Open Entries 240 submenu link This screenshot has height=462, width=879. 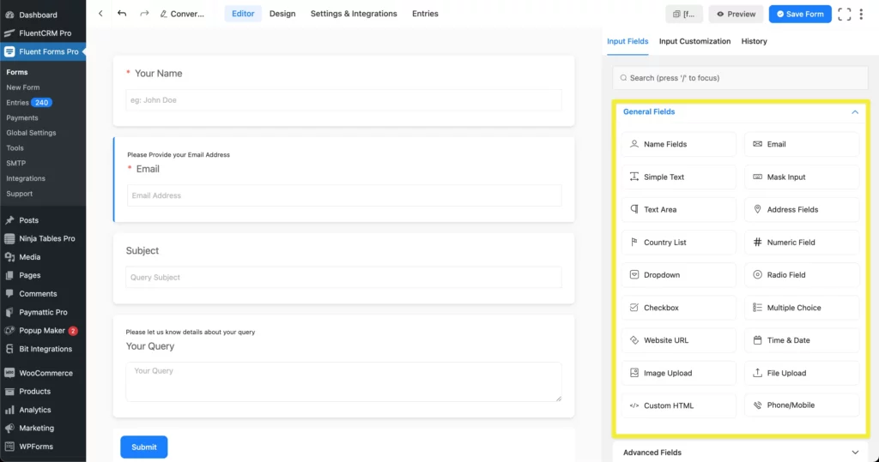click(x=29, y=103)
